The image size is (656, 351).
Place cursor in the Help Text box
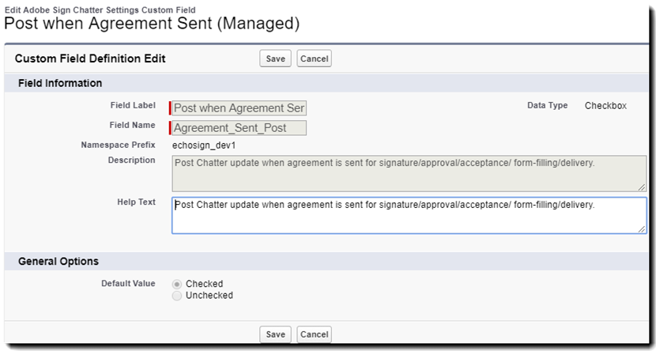click(408, 215)
